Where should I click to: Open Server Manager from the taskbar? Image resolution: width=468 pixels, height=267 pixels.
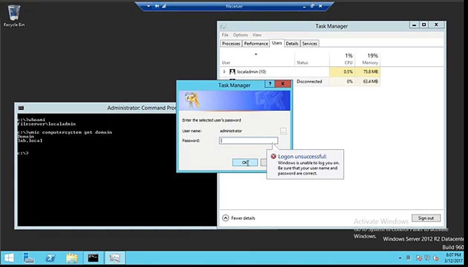point(29,258)
